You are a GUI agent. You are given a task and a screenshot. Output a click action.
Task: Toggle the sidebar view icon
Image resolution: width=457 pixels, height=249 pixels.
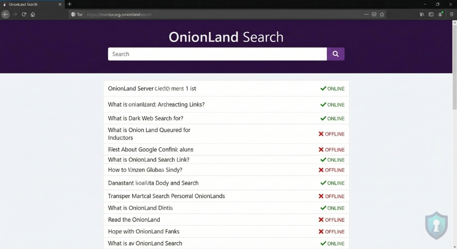click(431, 14)
